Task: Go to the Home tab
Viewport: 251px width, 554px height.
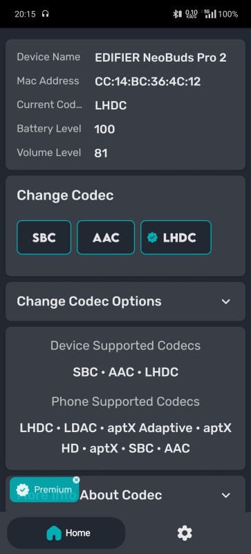Action: coord(66,533)
